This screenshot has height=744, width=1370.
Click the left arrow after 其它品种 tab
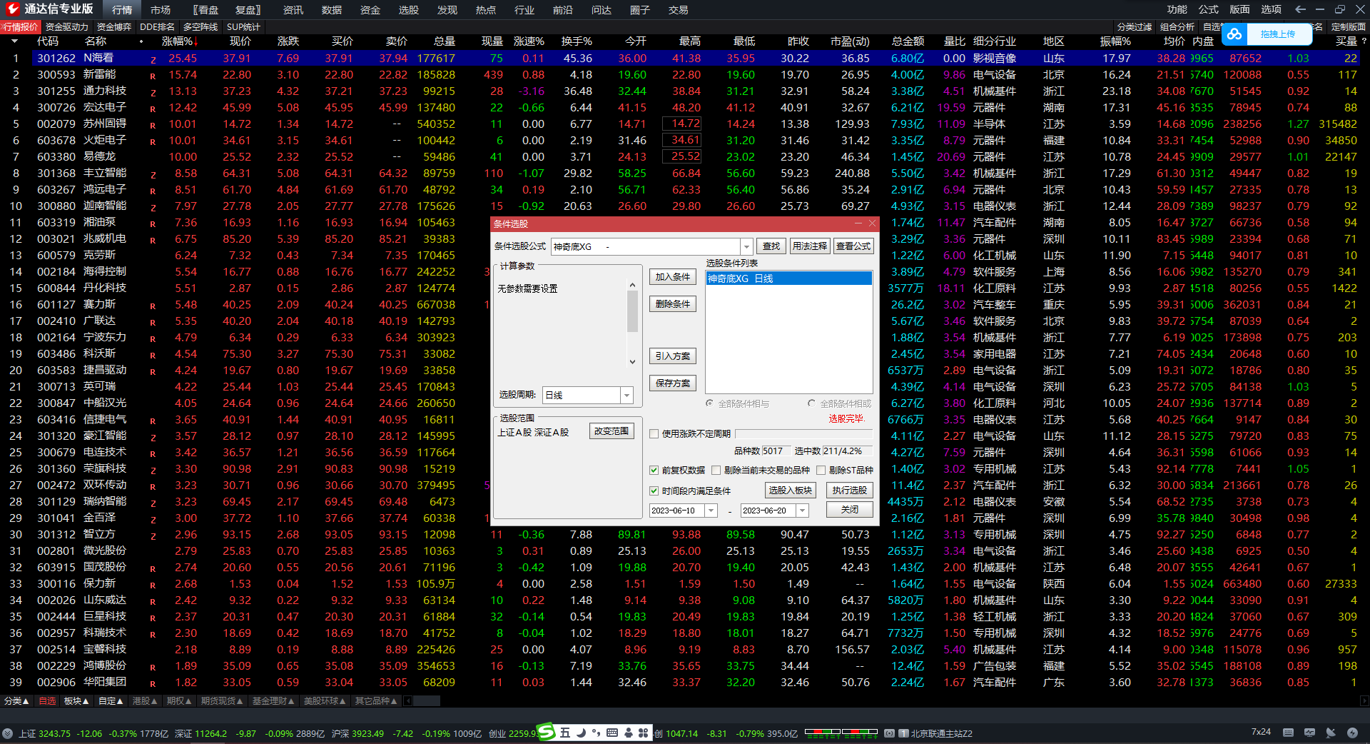(408, 701)
